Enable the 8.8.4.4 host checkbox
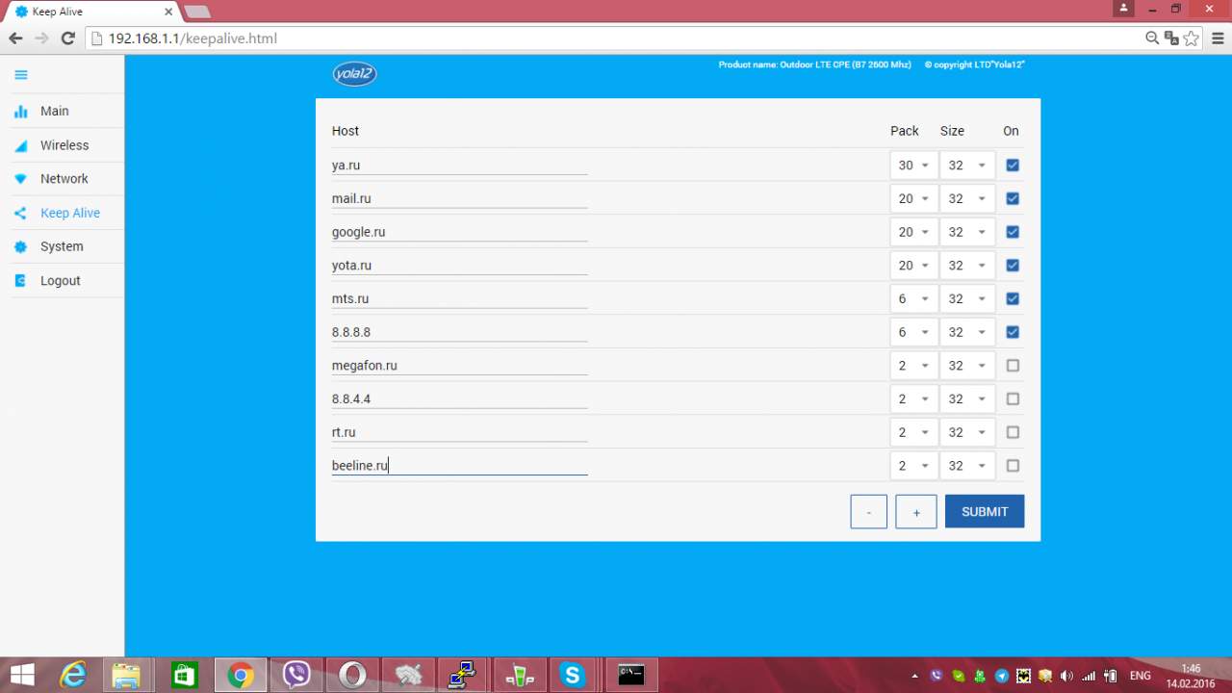 (1013, 398)
